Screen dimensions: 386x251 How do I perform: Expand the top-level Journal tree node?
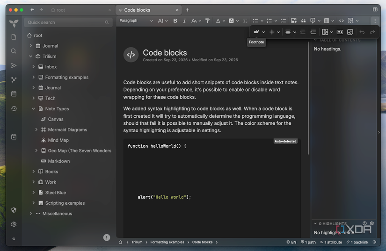pyautogui.click(x=31, y=46)
